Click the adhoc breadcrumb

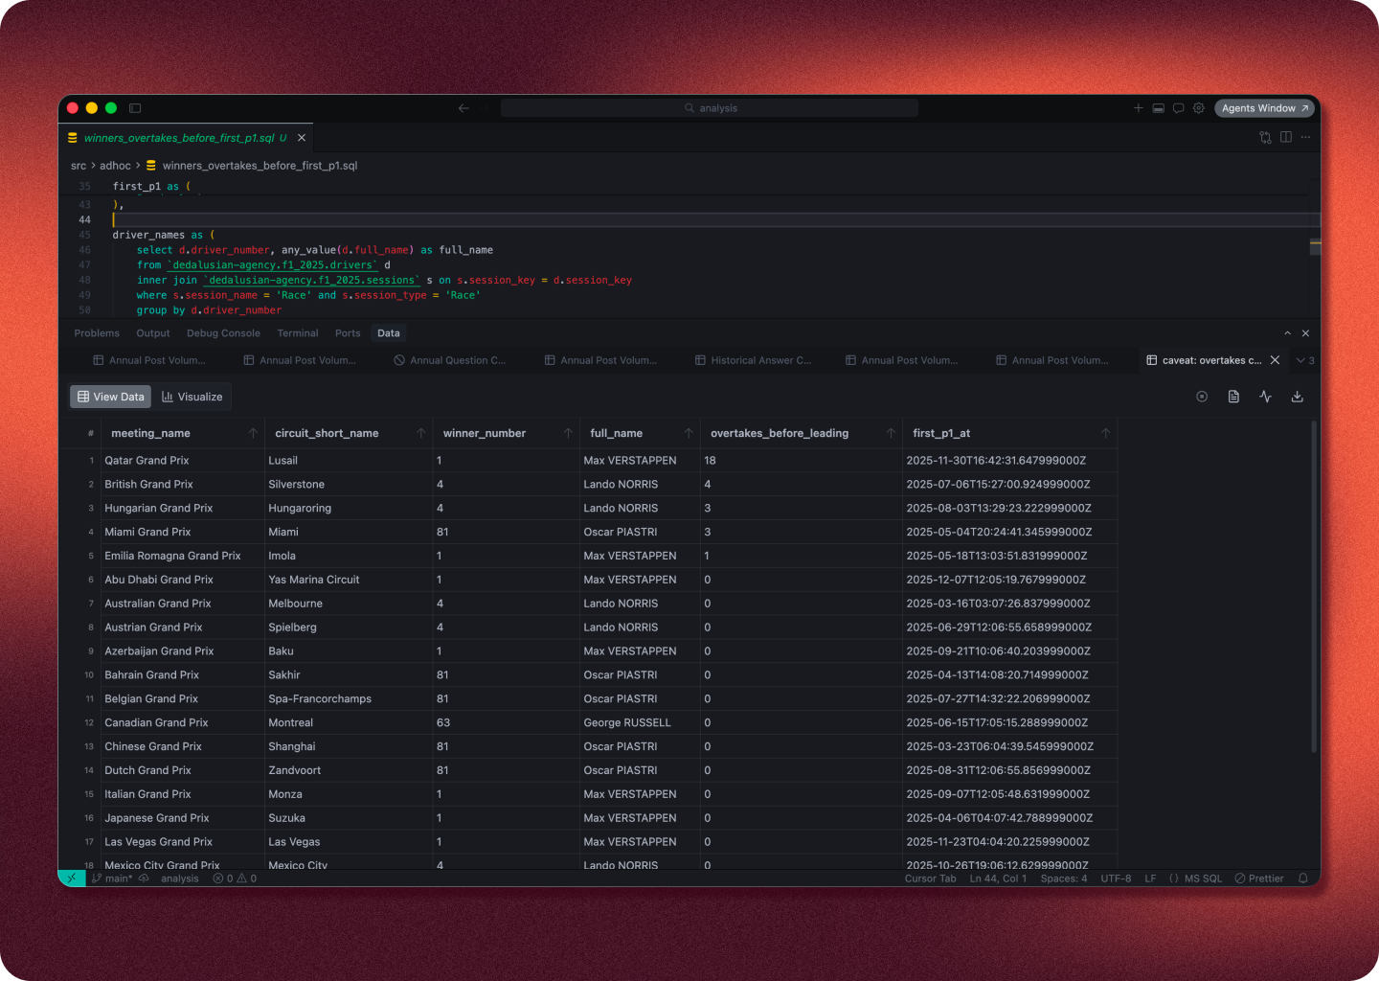115,166
